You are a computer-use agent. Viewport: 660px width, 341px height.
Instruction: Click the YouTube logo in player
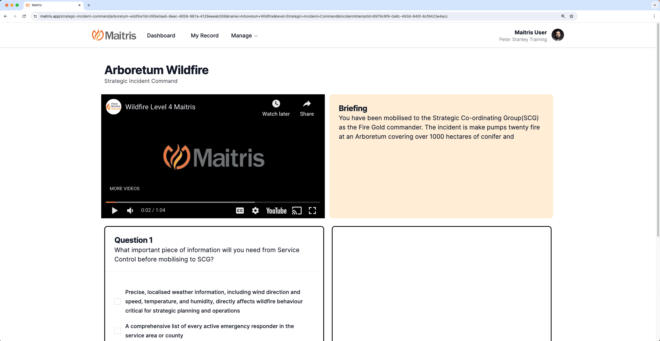(276, 211)
